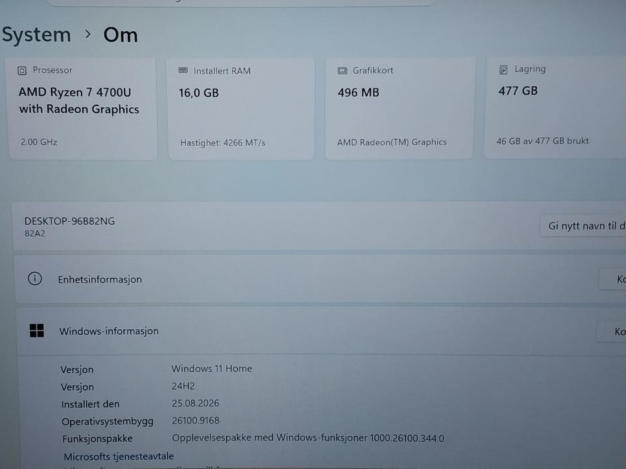626x469 pixels.
Task: Select the 24H2 version value
Action: click(x=183, y=386)
